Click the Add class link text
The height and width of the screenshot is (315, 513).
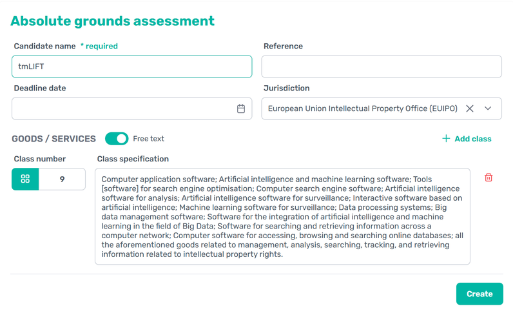(x=473, y=139)
